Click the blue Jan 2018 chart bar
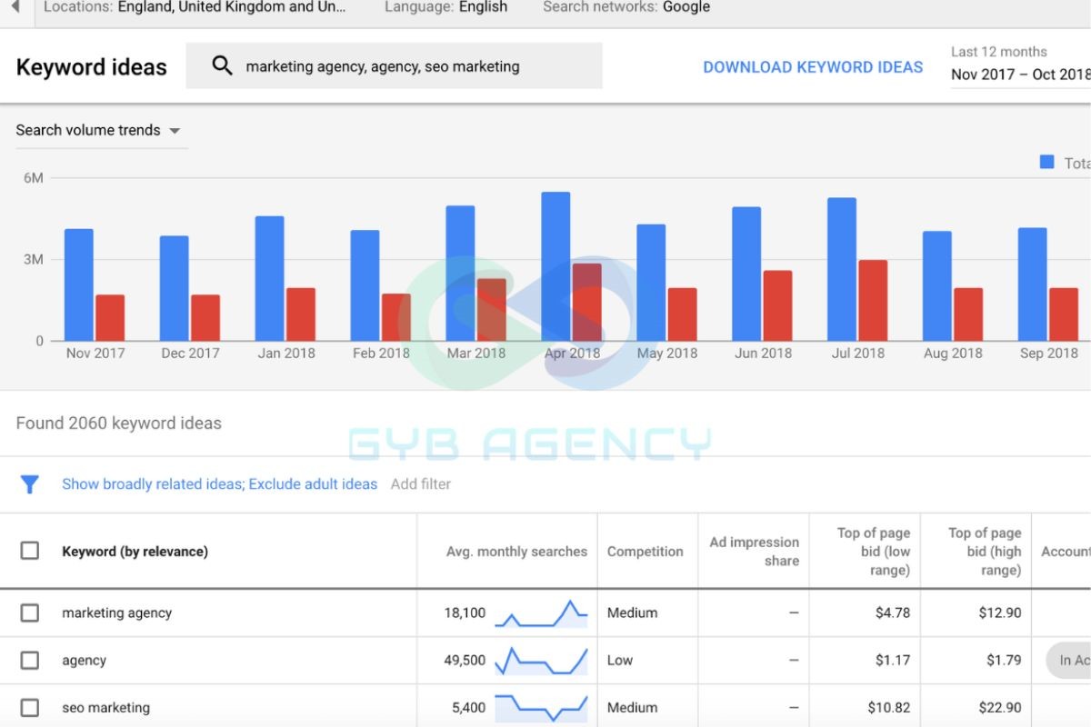1091x727 pixels. (x=270, y=278)
